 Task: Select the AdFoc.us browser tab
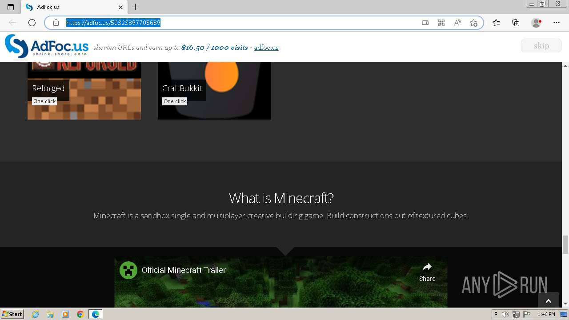[74, 7]
